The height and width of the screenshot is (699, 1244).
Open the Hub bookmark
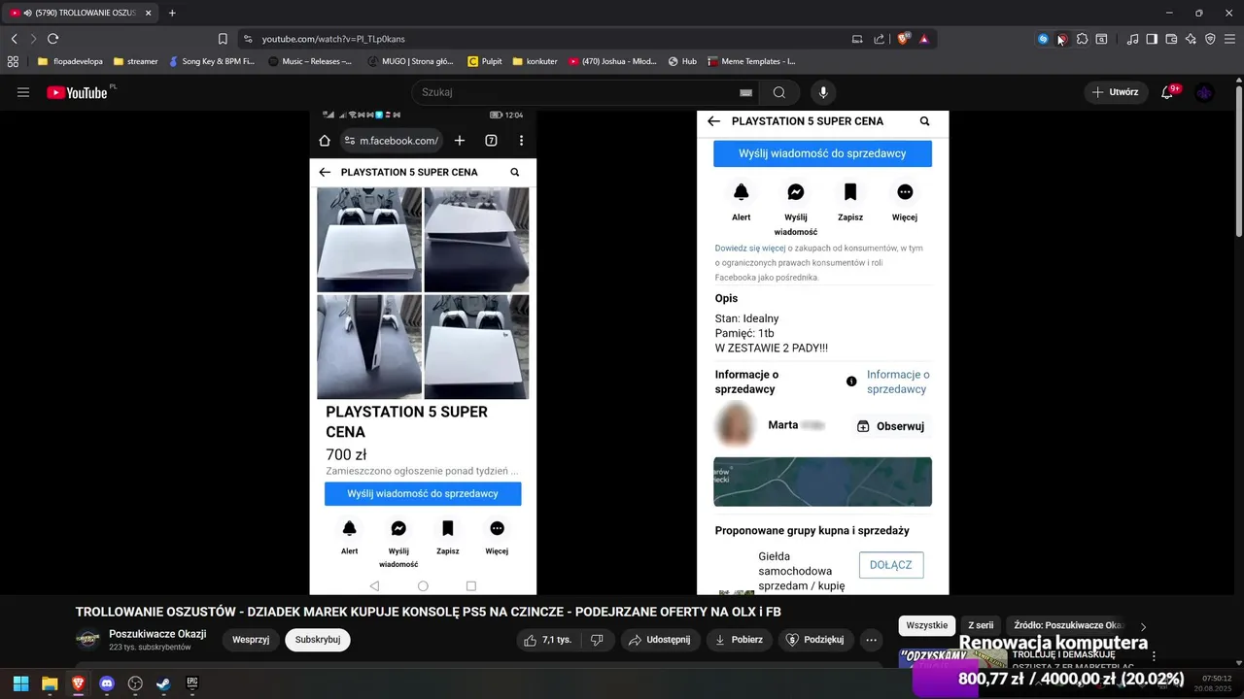(682, 61)
